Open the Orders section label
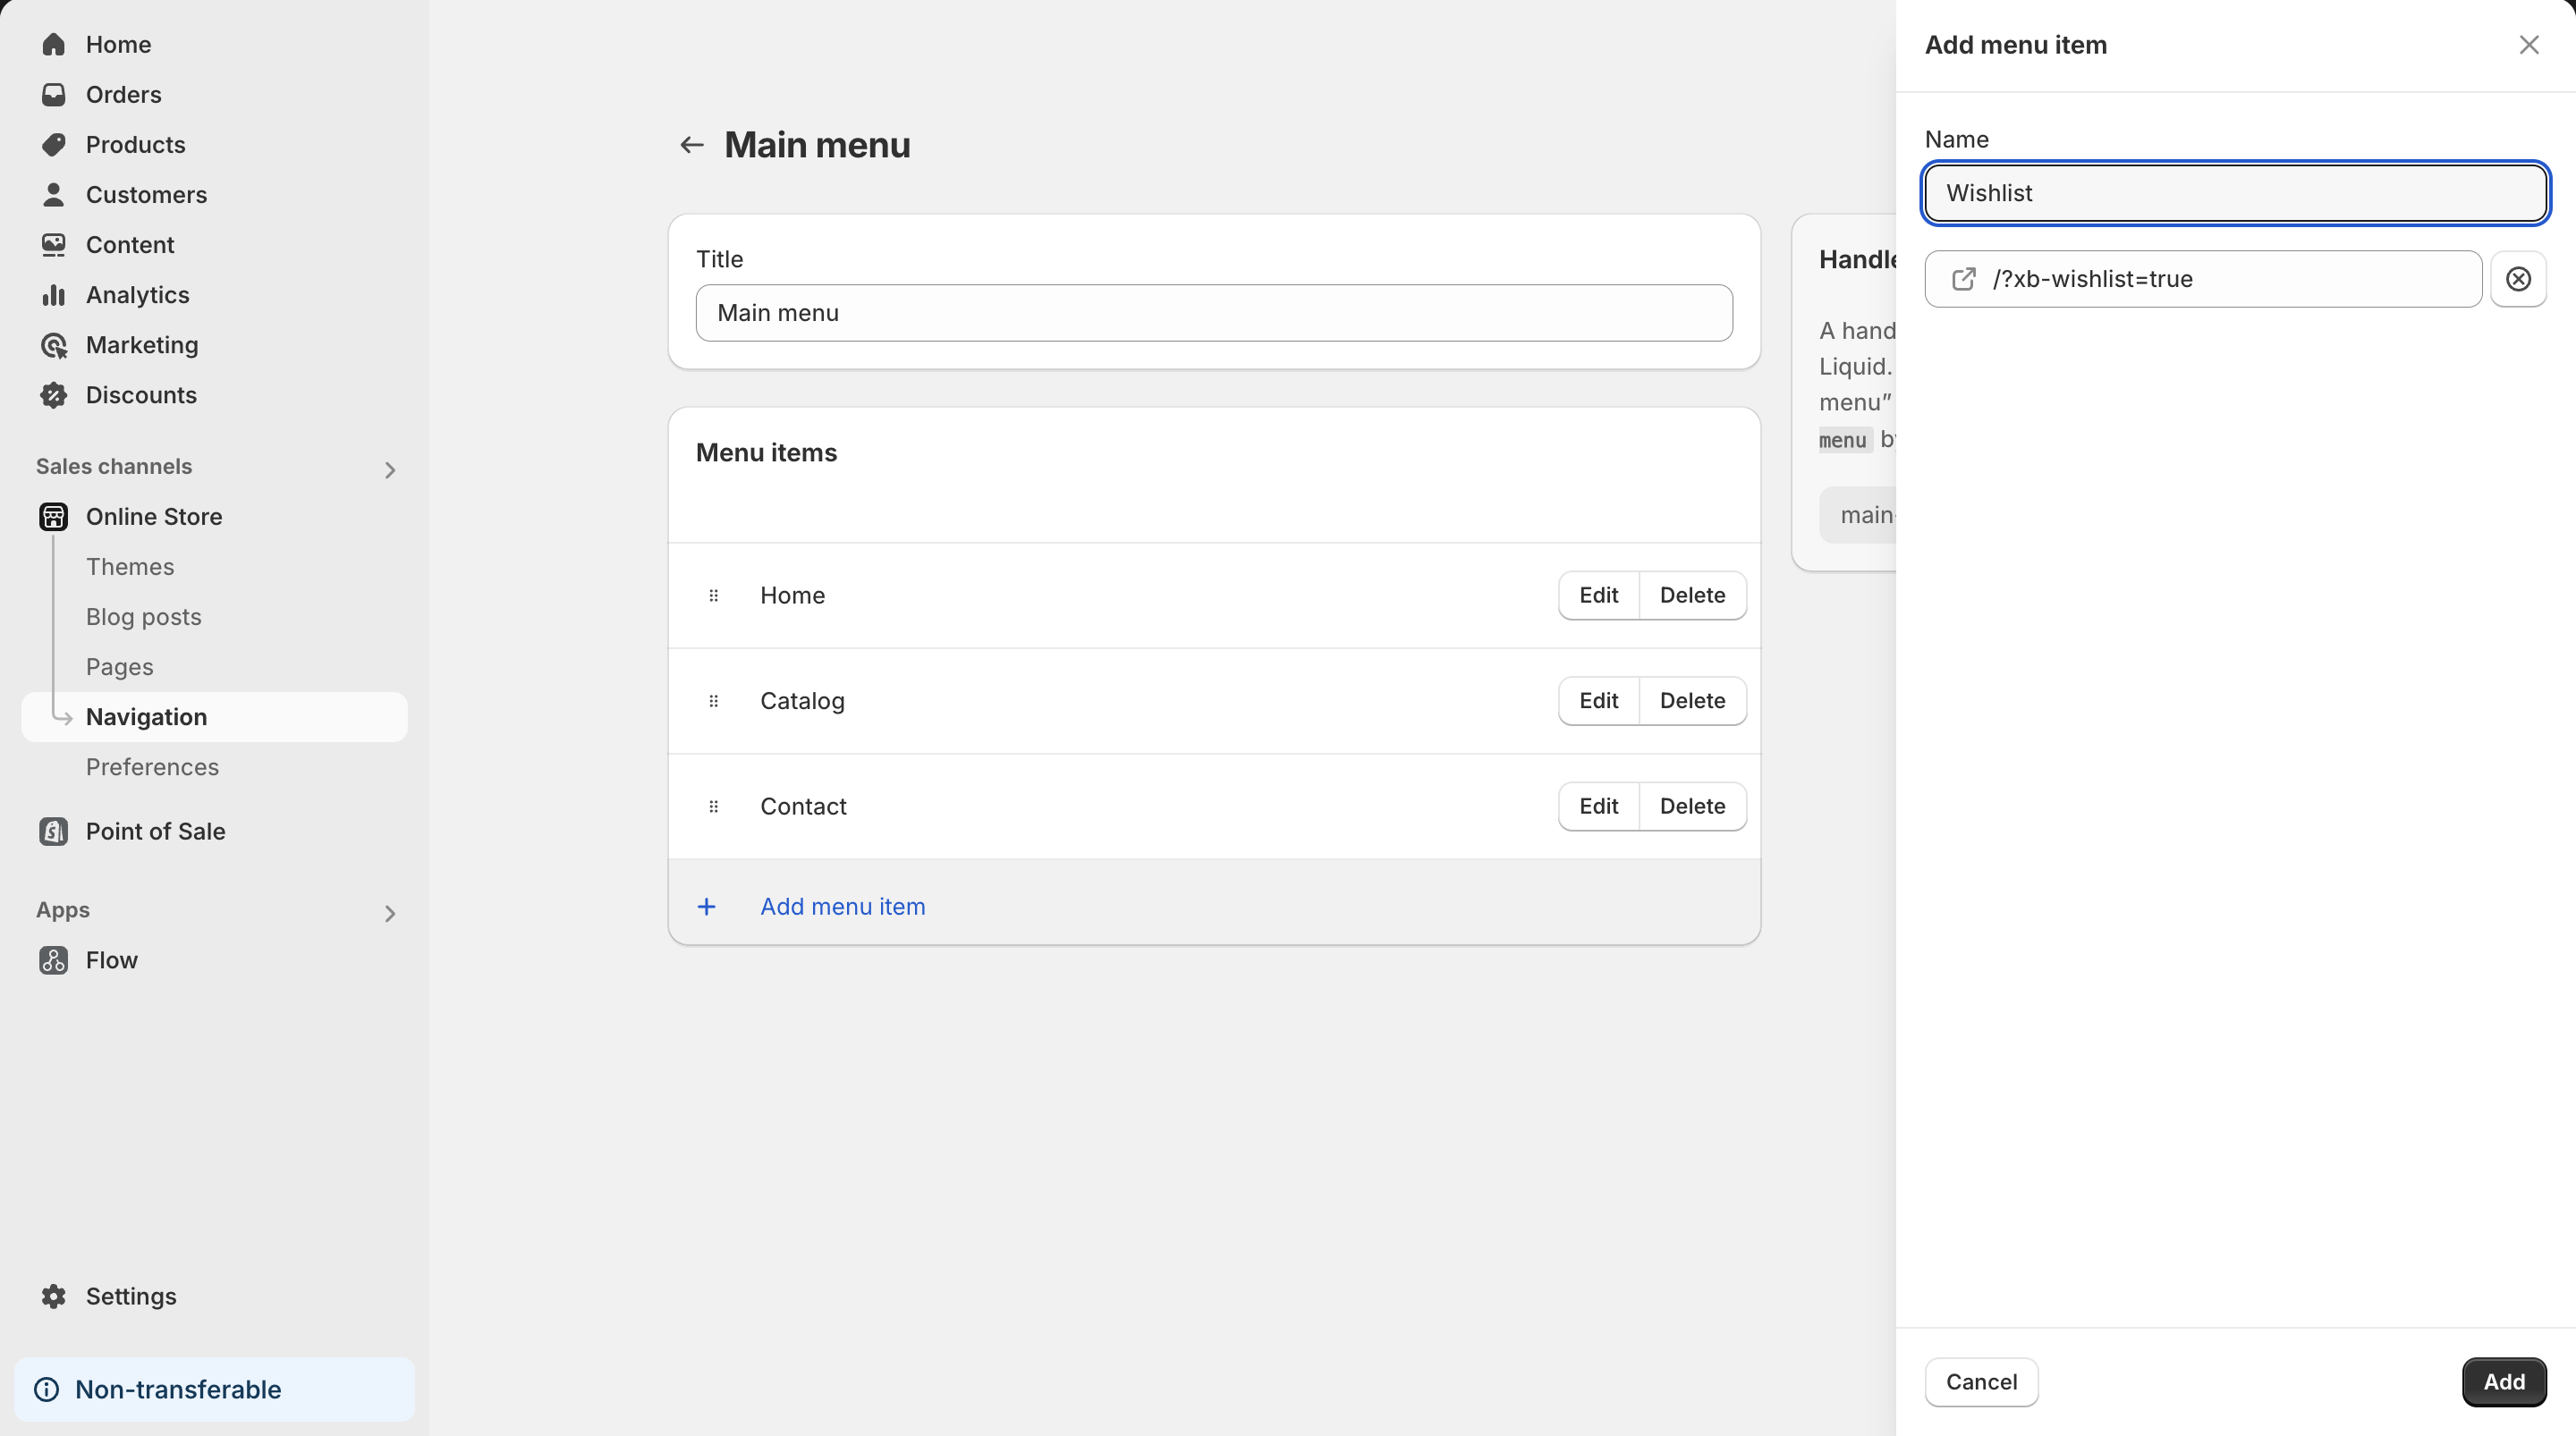The height and width of the screenshot is (1436, 2576). click(x=124, y=94)
